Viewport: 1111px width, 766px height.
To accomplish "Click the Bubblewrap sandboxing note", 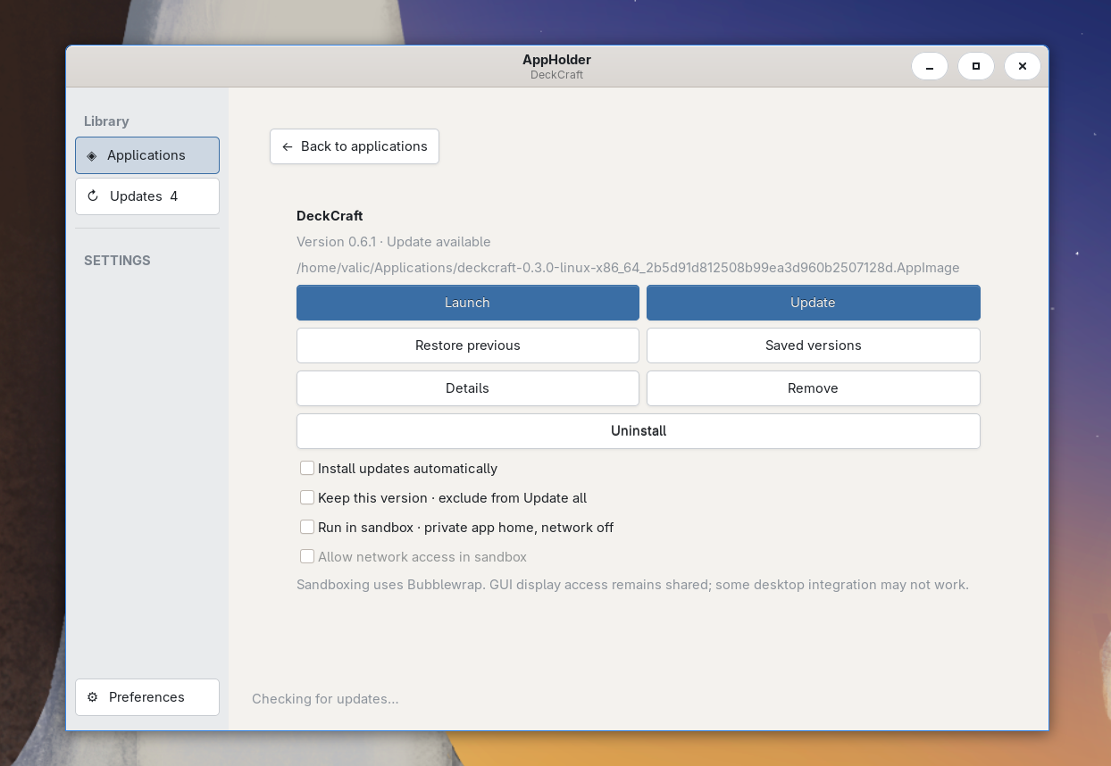I will coord(632,585).
